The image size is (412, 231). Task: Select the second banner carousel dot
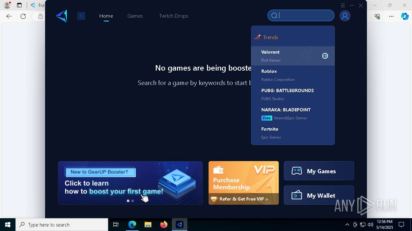[133, 201]
